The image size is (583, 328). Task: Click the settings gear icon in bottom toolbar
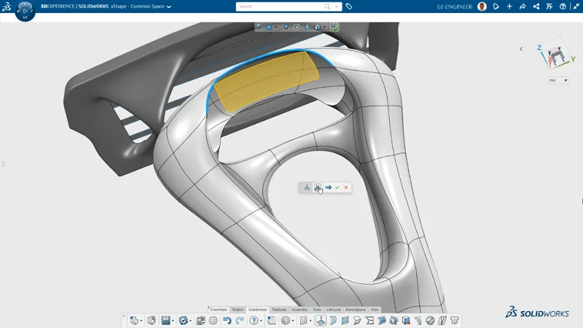click(213, 320)
